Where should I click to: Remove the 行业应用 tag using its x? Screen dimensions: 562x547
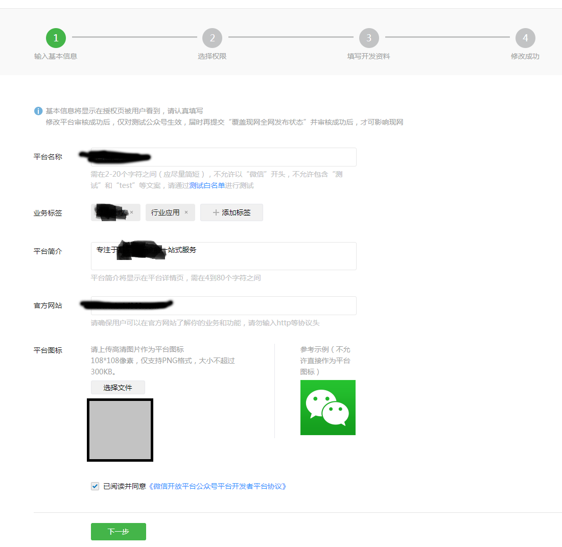click(186, 212)
